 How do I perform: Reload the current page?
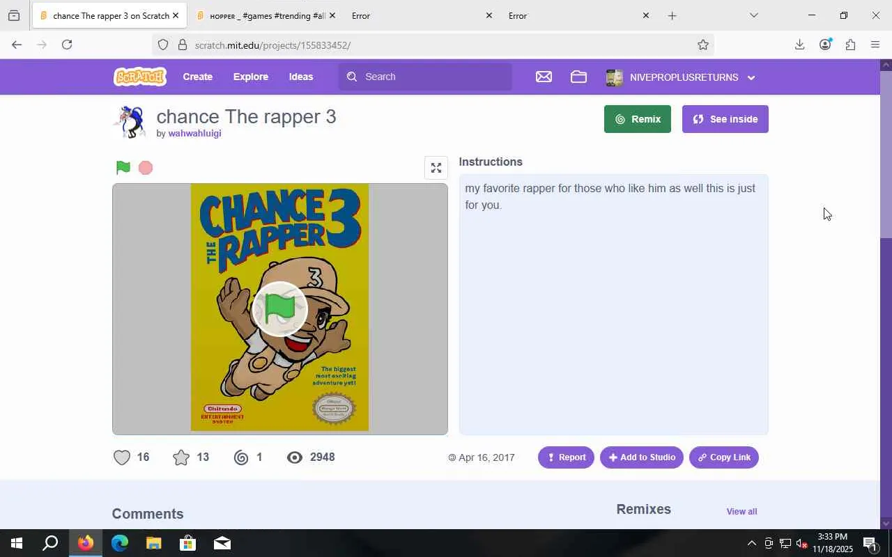tap(67, 45)
